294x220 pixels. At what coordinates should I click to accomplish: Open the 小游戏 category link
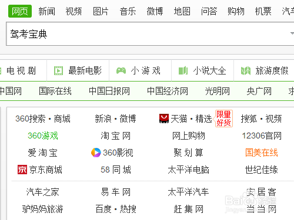pyautogui.click(x=146, y=70)
